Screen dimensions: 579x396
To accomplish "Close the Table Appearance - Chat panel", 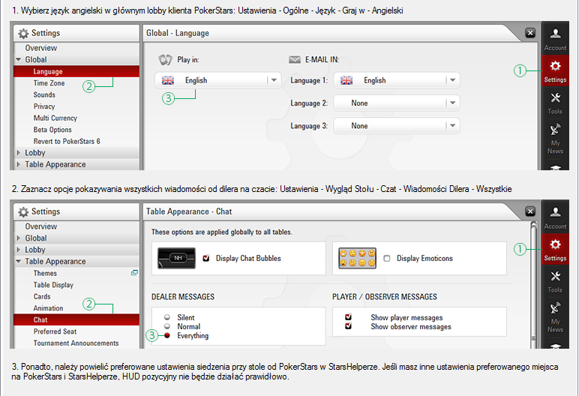I will [530, 211].
